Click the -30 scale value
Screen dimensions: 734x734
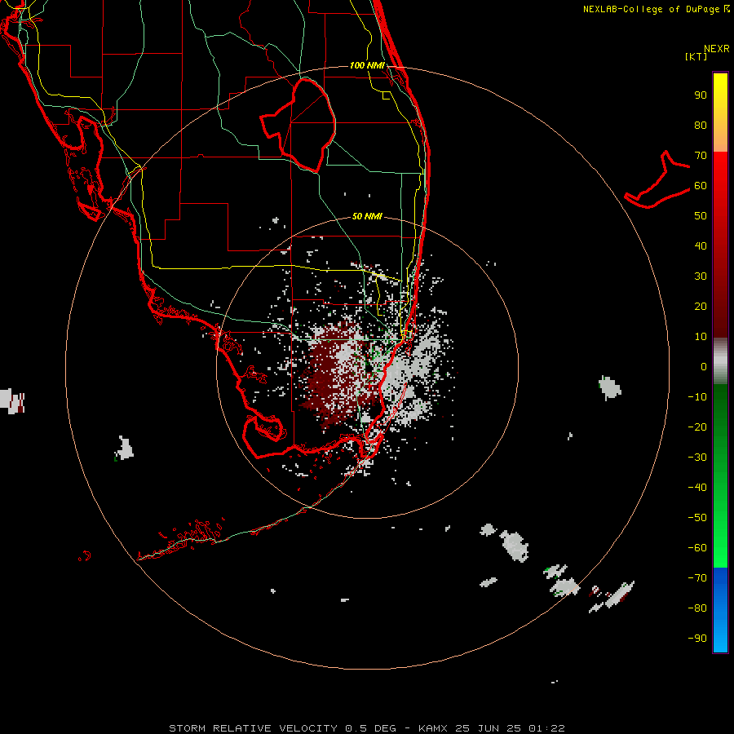(x=697, y=458)
